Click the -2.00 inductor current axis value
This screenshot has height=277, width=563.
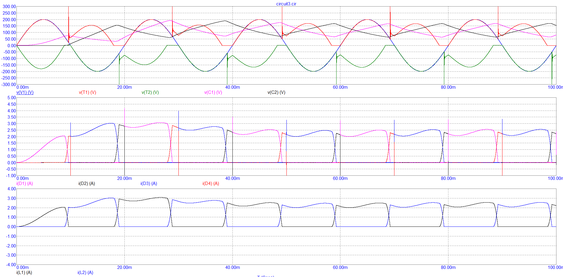(11, 246)
